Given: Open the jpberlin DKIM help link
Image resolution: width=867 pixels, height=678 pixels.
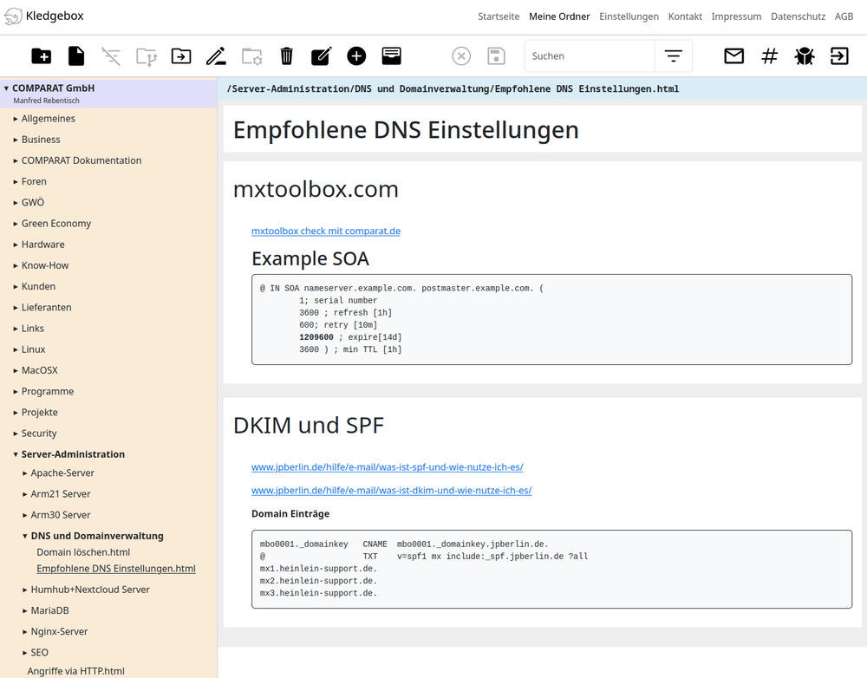Looking at the screenshot, I should point(392,490).
